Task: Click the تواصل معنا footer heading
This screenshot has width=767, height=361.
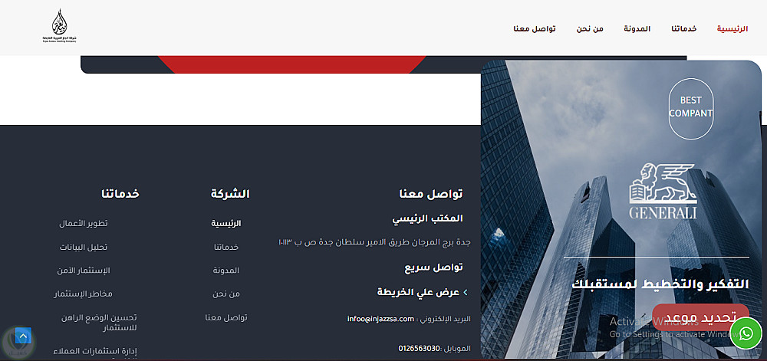Action: pos(431,194)
